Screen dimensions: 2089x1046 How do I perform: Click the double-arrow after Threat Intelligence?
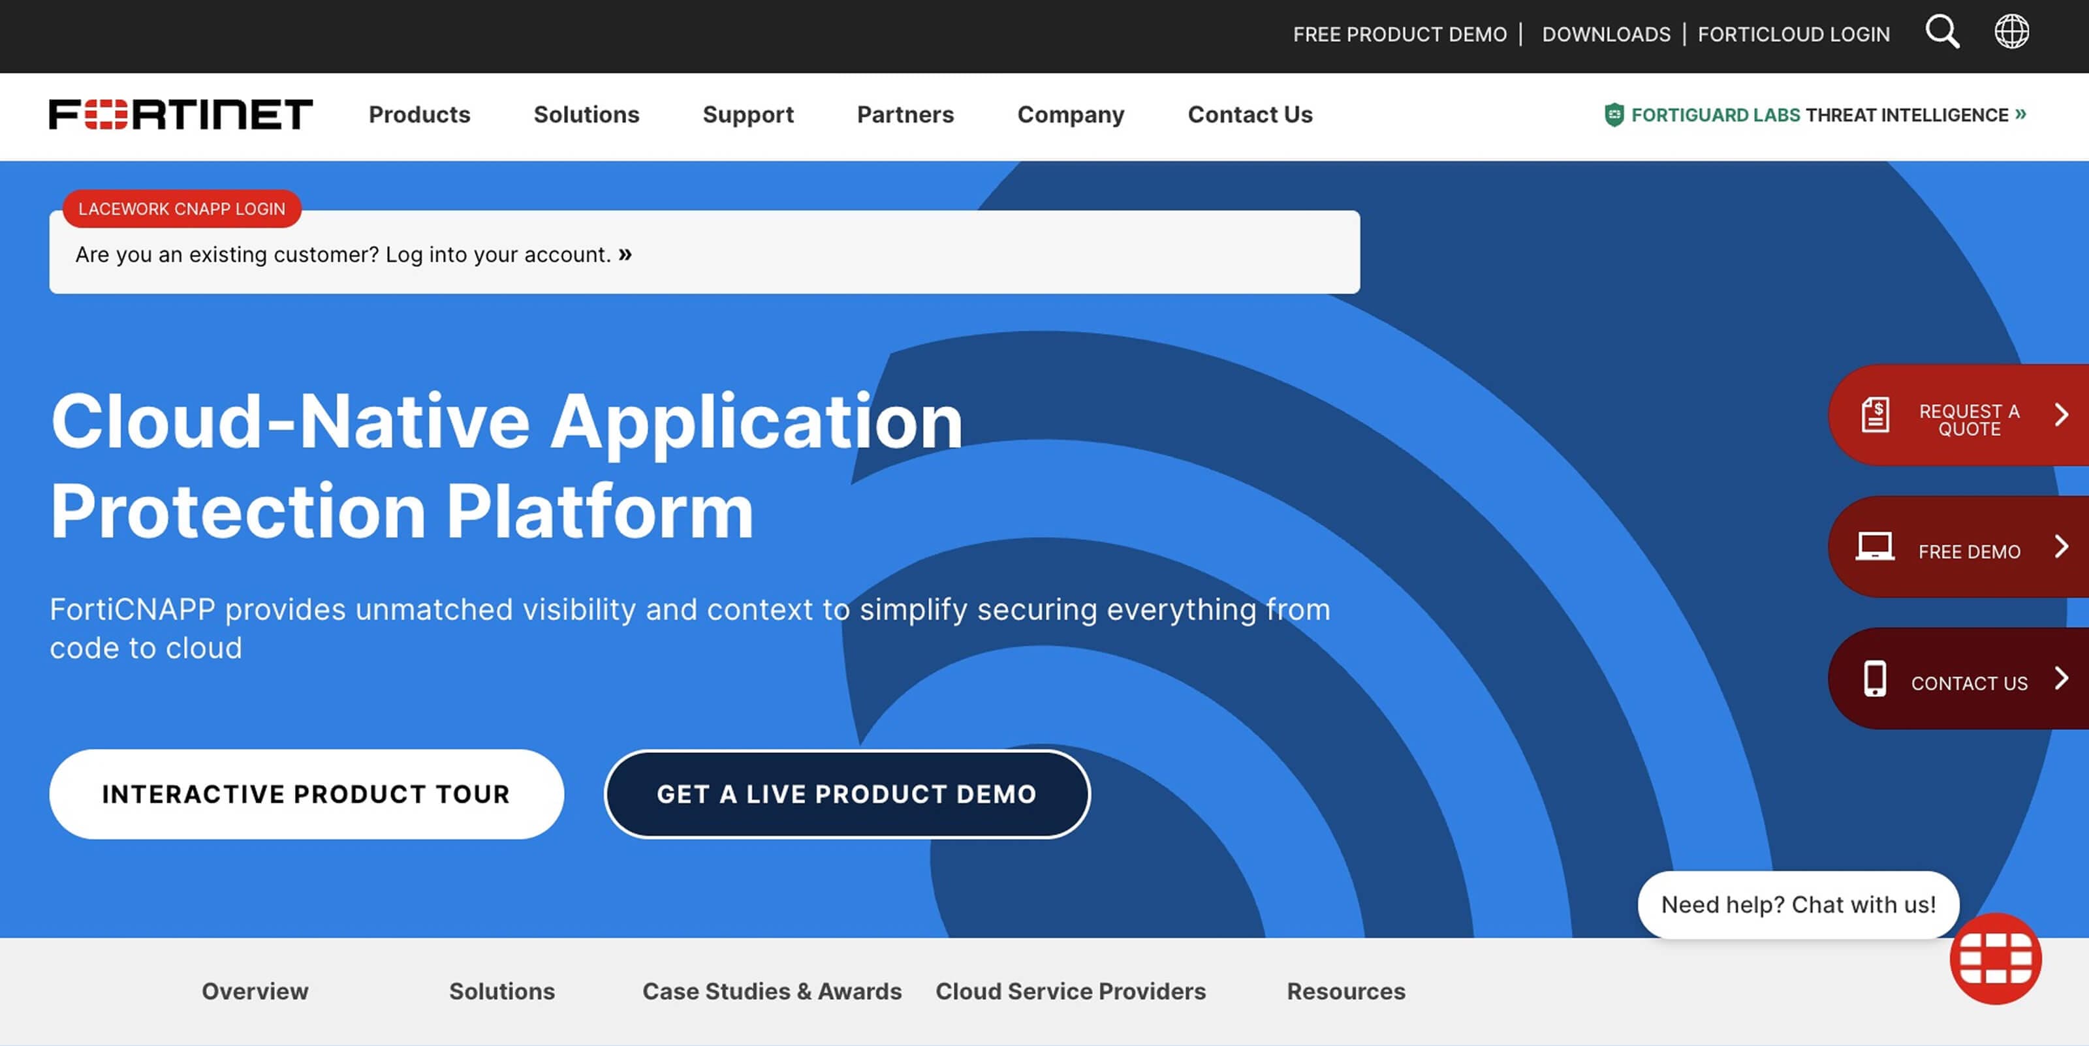(x=2021, y=114)
